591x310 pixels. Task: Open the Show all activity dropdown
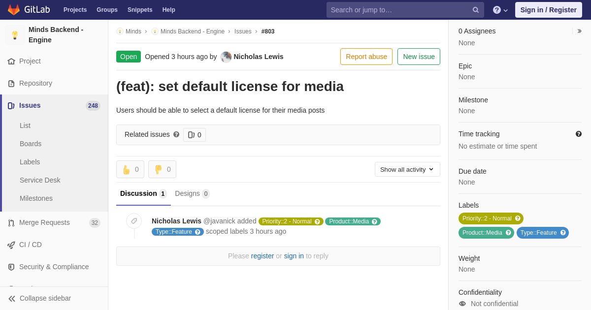pos(407,169)
